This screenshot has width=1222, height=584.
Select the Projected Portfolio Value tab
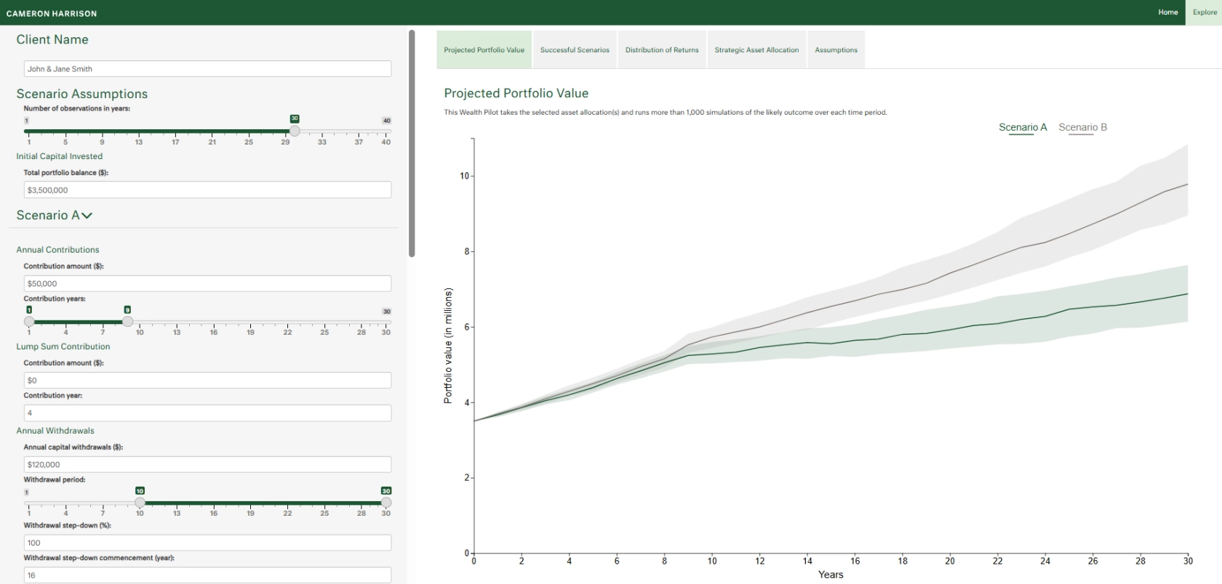coord(484,50)
